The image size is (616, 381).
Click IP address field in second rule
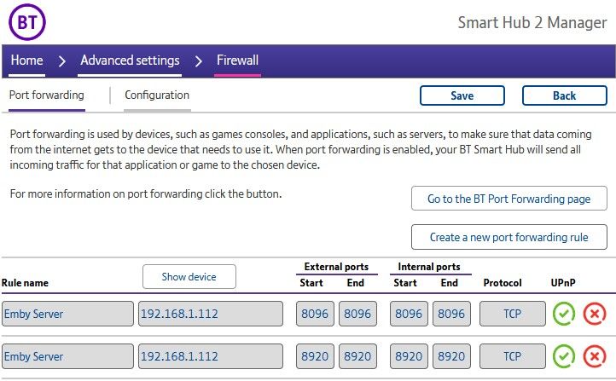pos(210,355)
